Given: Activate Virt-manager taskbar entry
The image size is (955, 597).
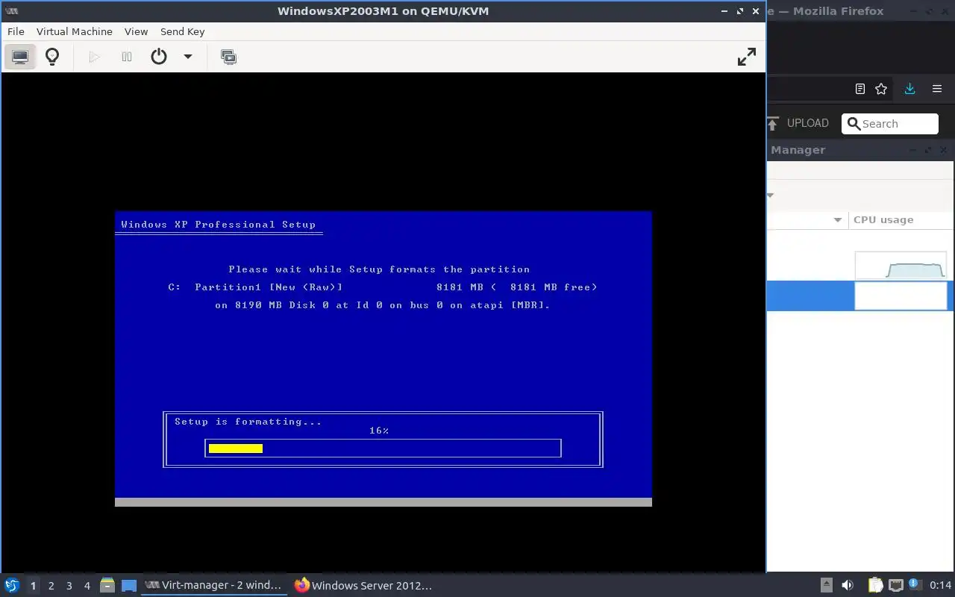Looking at the screenshot, I should tap(214, 585).
